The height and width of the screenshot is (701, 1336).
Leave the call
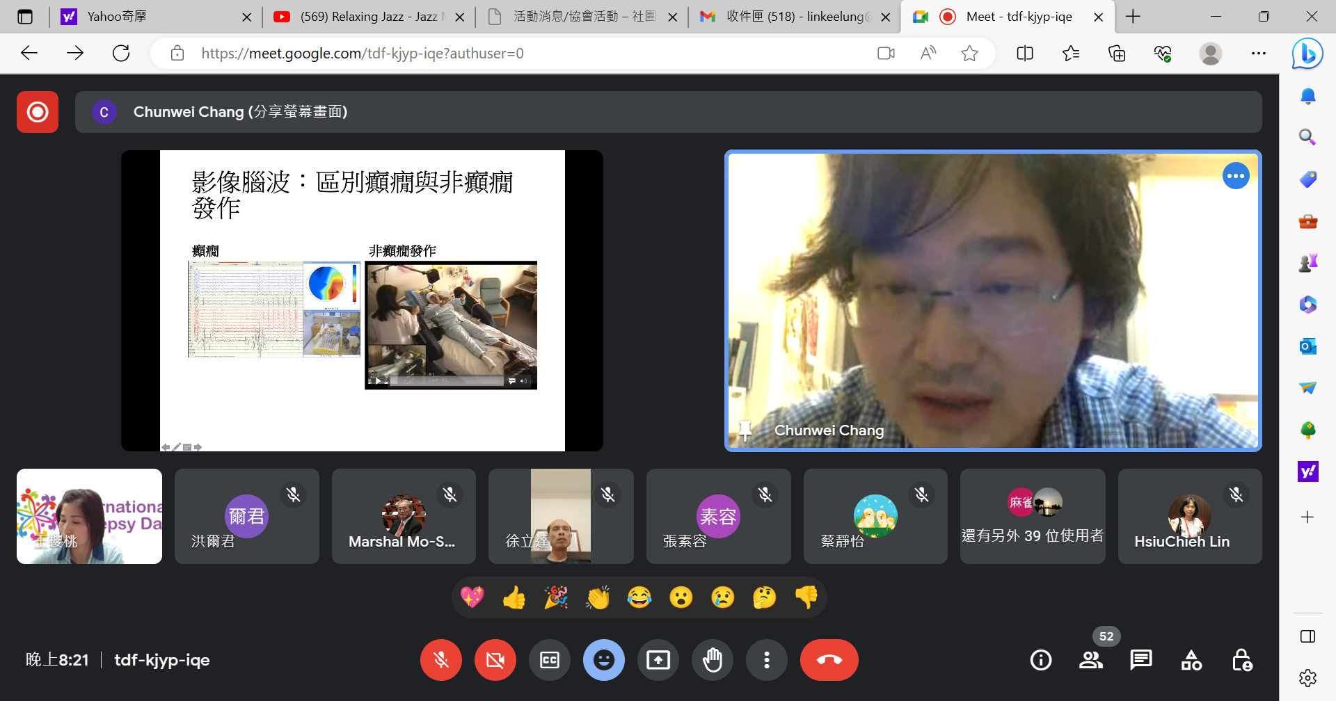pos(829,660)
